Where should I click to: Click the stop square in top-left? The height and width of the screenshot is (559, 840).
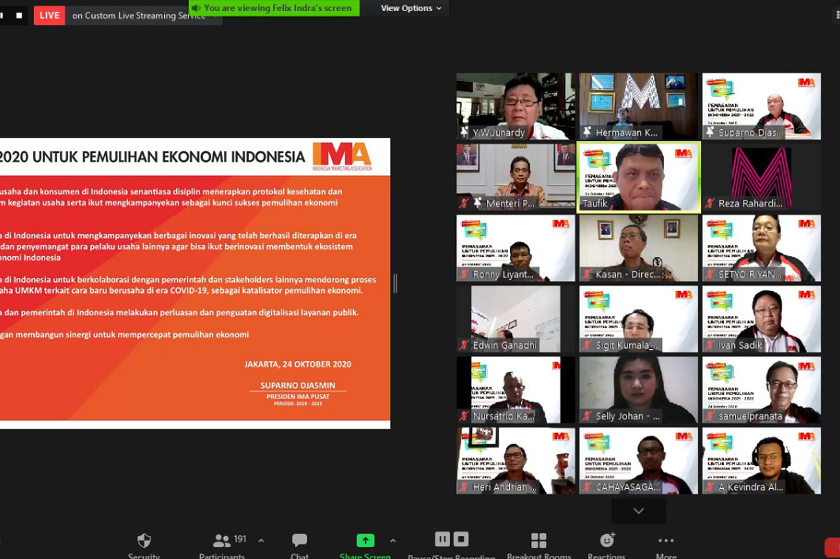click(18, 15)
